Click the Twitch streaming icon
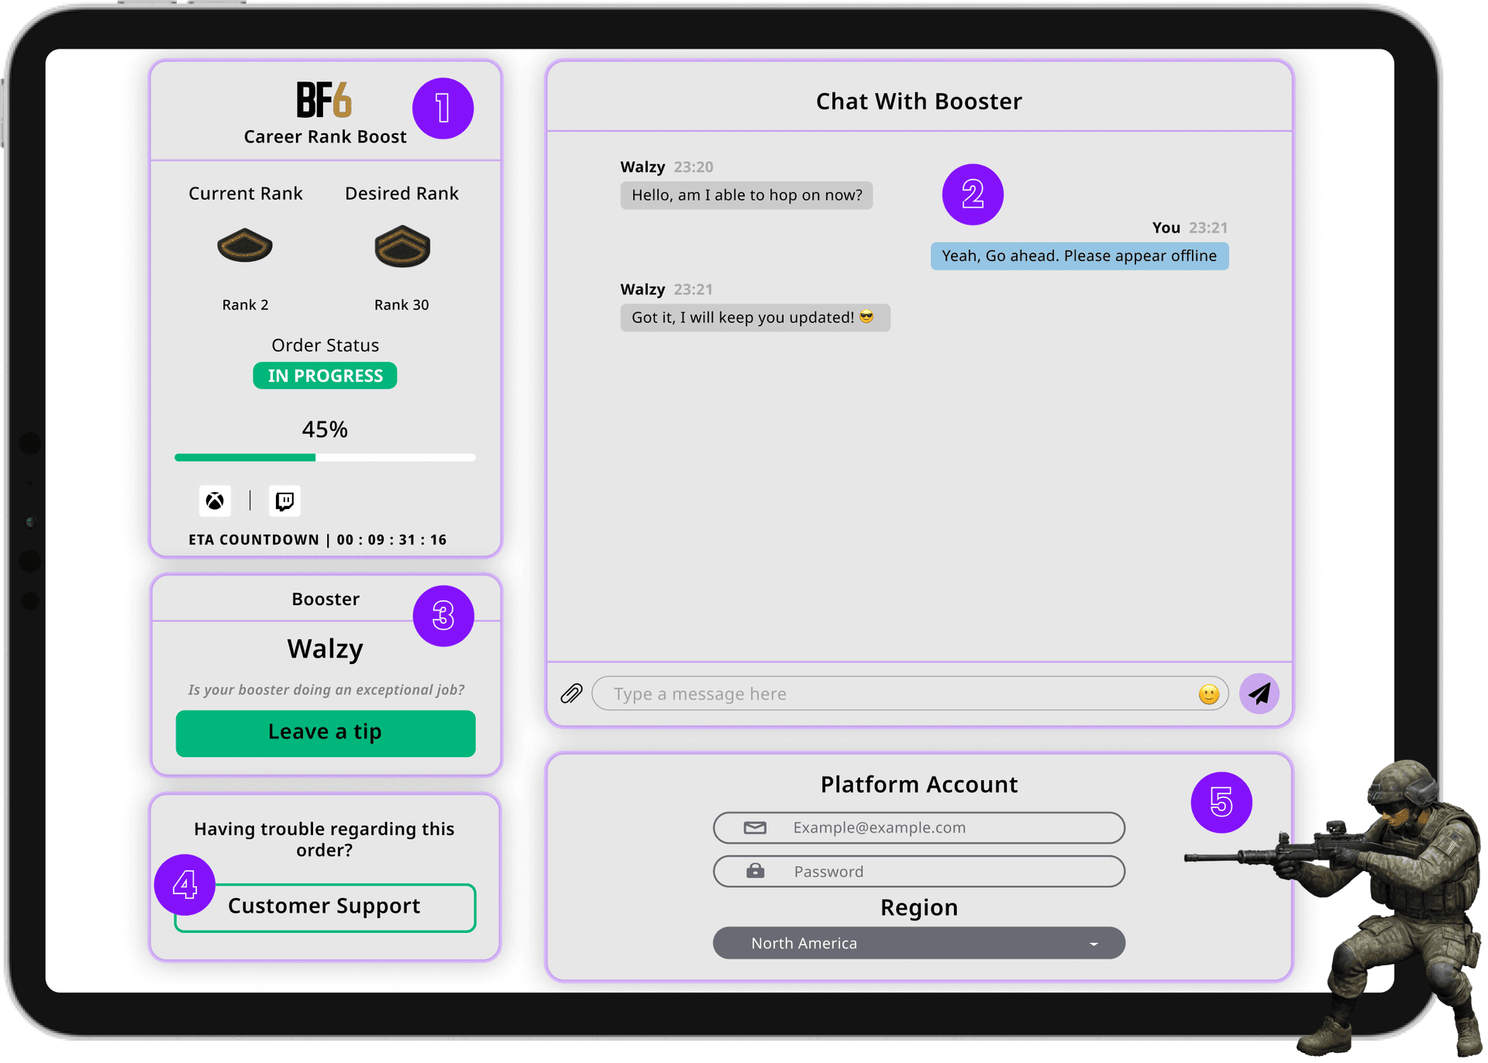The width and height of the screenshot is (1488, 1063). [284, 501]
